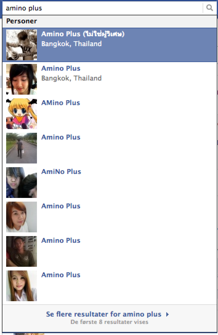
Task: Click the magnifying glass search icon
Action: point(209,8)
